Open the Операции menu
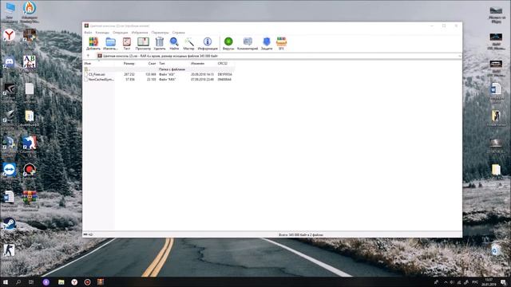The width and height of the screenshot is (511, 287). [x=121, y=33]
